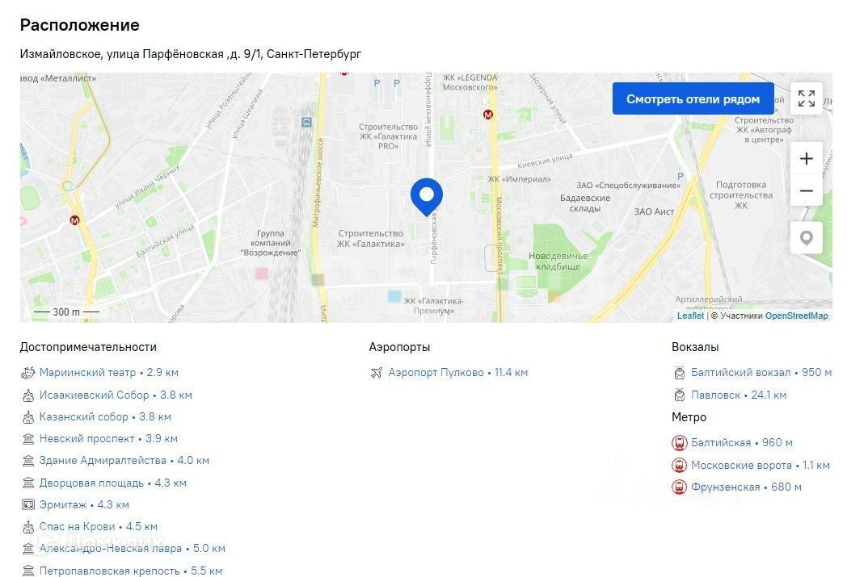Open the OpenStreetMap attribution link
Screen dimensions: 847x577
point(796,316)
